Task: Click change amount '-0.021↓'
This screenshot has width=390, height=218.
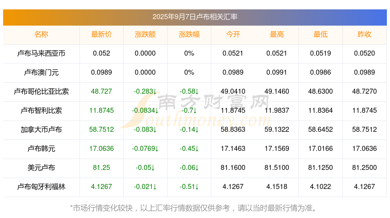Action: click(x=145, y=187)
